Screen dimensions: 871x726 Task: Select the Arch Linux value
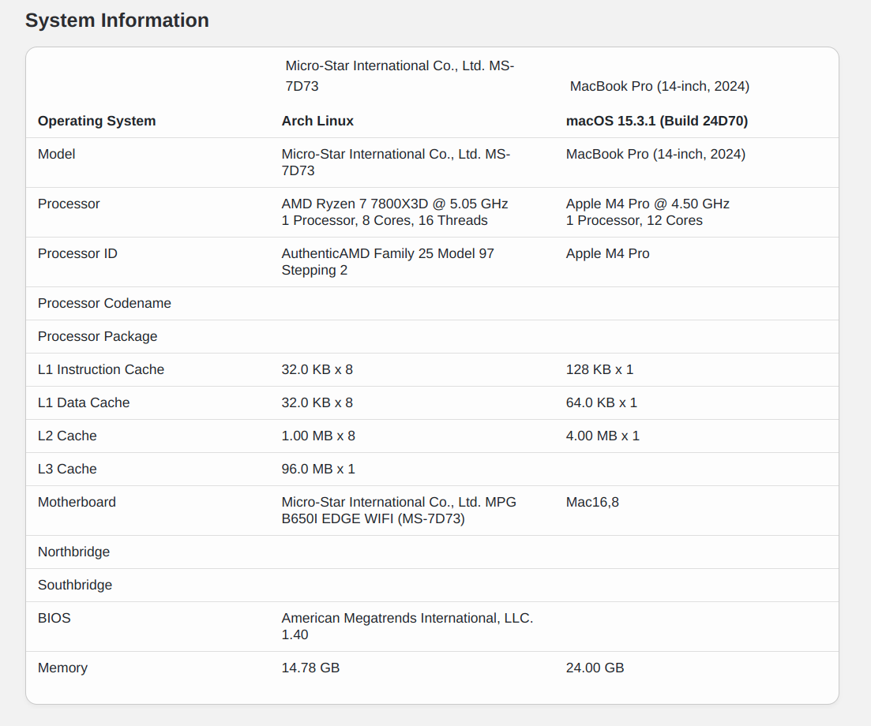click(x=317, y=121)
